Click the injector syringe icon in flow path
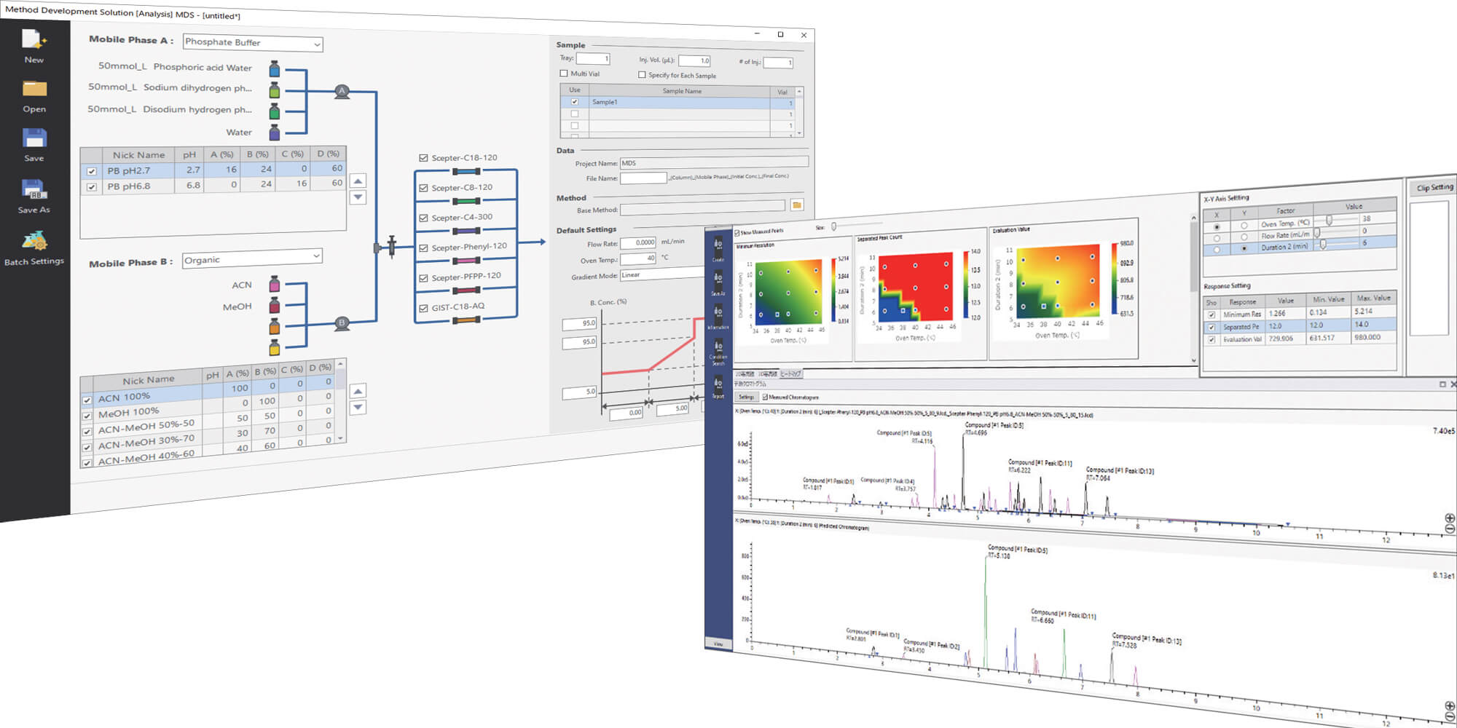 click(391, 247)
